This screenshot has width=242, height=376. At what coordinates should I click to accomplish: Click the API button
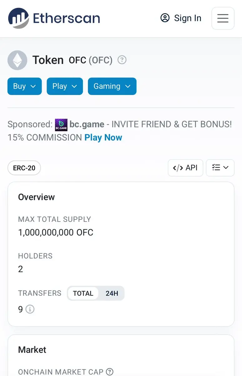point(185,168)
